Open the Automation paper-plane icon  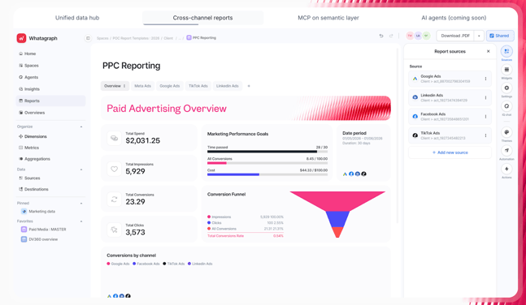(x=506, y=151)
